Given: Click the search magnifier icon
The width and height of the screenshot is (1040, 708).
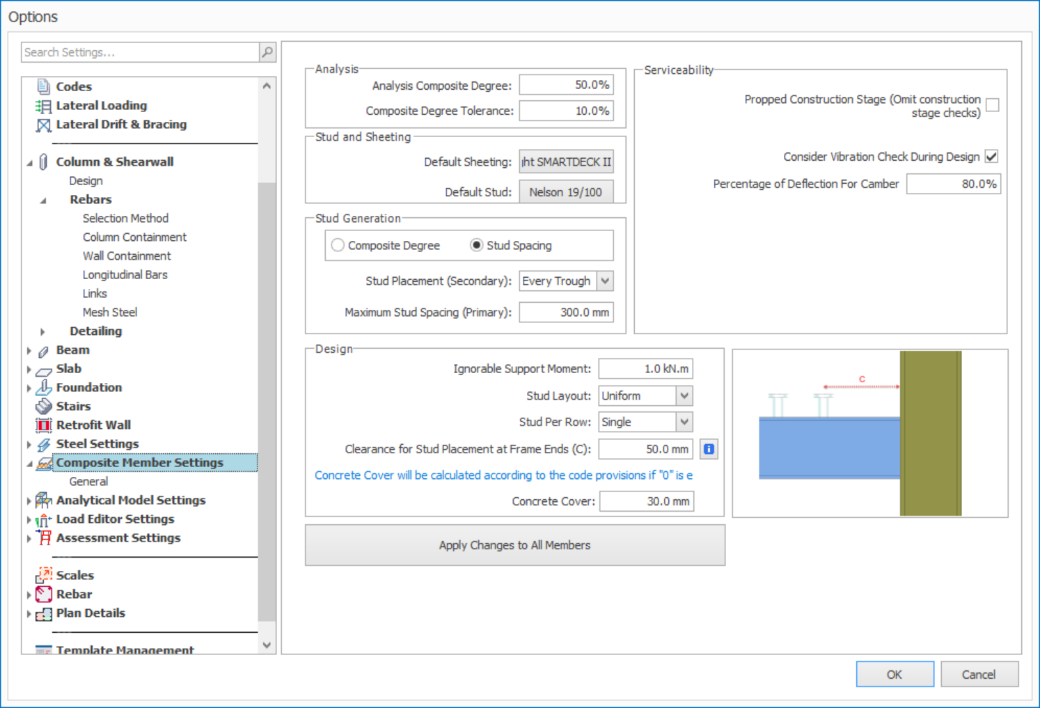Looking at the screenshot, I should click(x=267, y=52).
